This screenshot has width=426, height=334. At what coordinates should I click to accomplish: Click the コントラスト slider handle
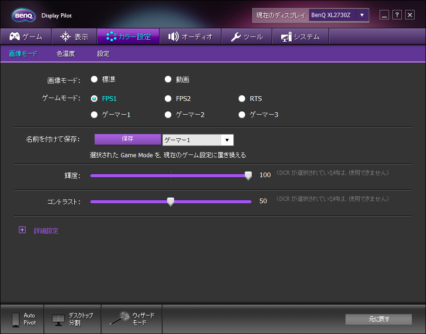click(x=170, y=202)
